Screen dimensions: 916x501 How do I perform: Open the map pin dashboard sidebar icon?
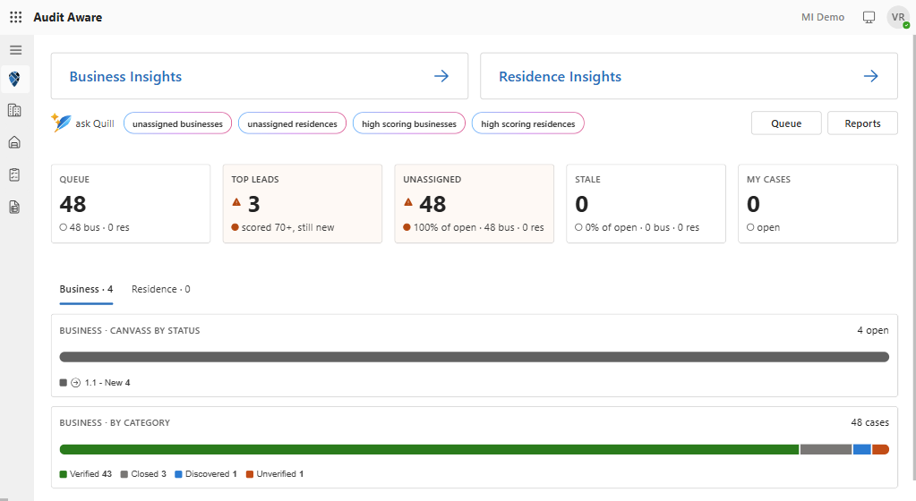[x=14, y=78]
